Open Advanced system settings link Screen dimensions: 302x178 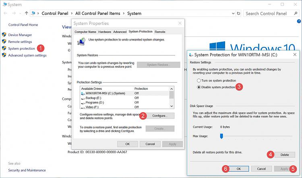point(27,55)
